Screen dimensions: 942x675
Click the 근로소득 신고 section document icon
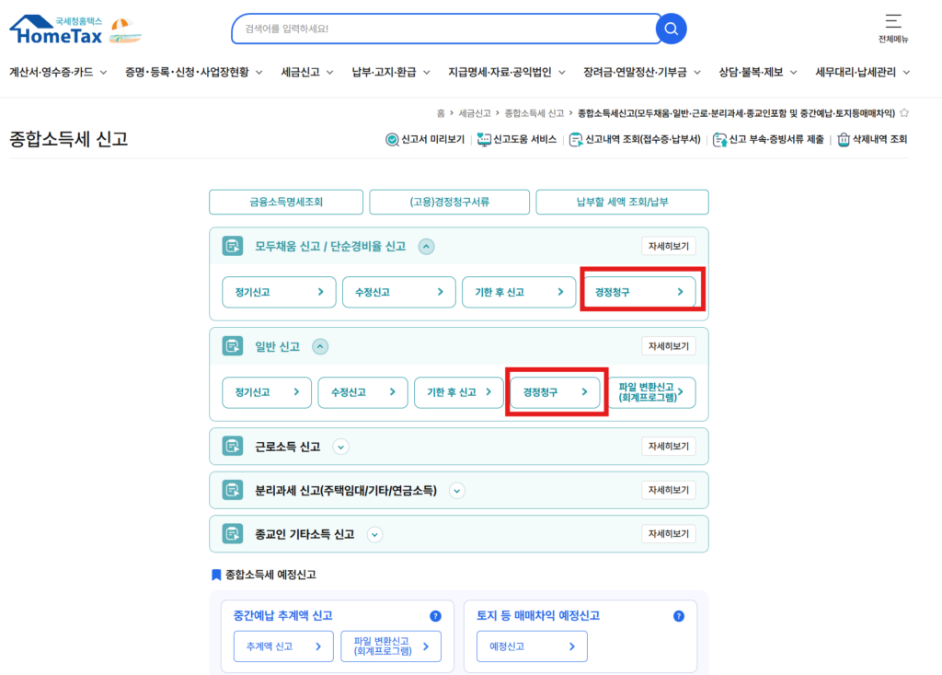coord(233,447)
